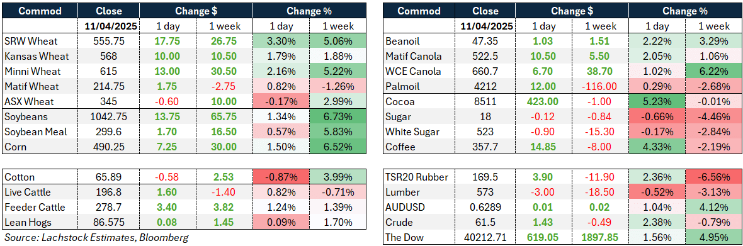Viewport: 743px width, 246px height.
Task: Select the left table 11/04/2025 date cell
Action: (108, 26)
